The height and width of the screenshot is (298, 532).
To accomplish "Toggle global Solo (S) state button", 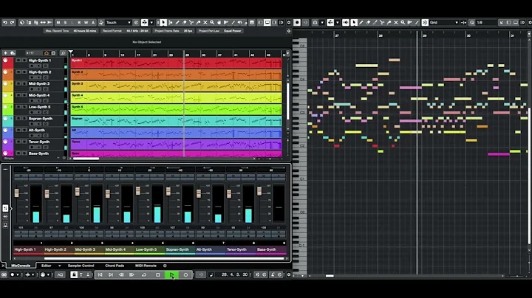I will pyautogui.click(x=65, y=22).
